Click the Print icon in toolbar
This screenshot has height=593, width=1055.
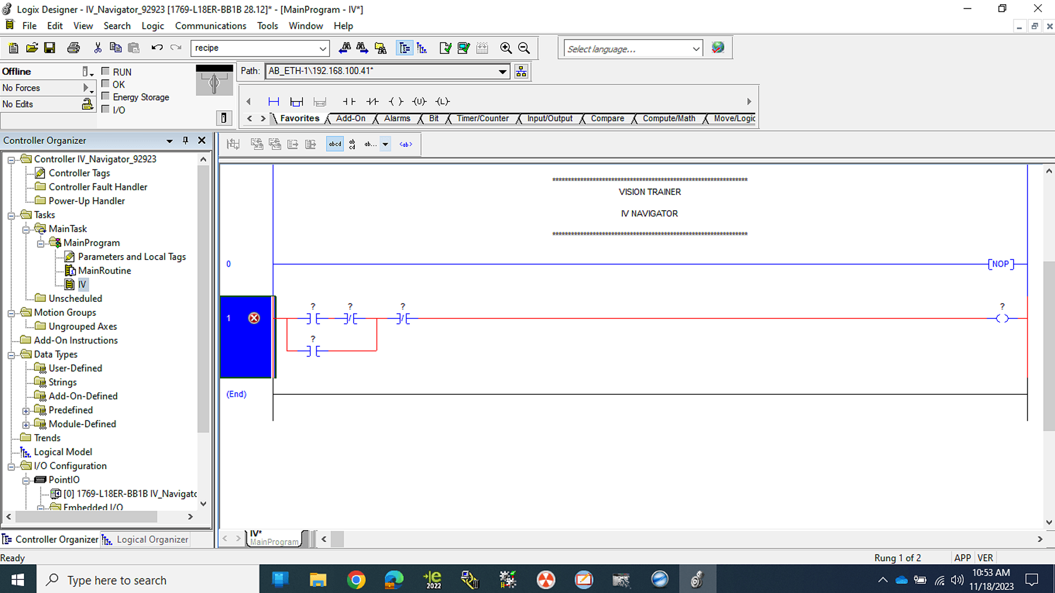pyautogui.click(x=73, y=48)
